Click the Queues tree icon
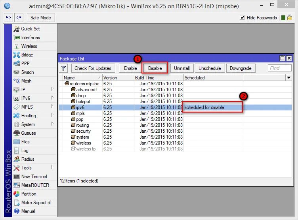 point(17,133)
